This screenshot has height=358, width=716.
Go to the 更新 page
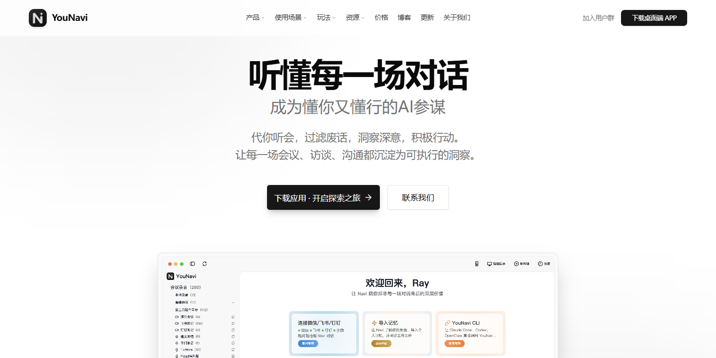point(427,17)
